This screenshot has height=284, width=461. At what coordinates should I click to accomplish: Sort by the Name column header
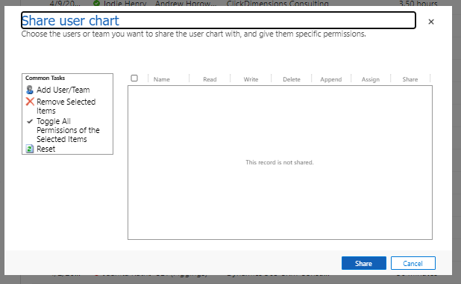162,79
